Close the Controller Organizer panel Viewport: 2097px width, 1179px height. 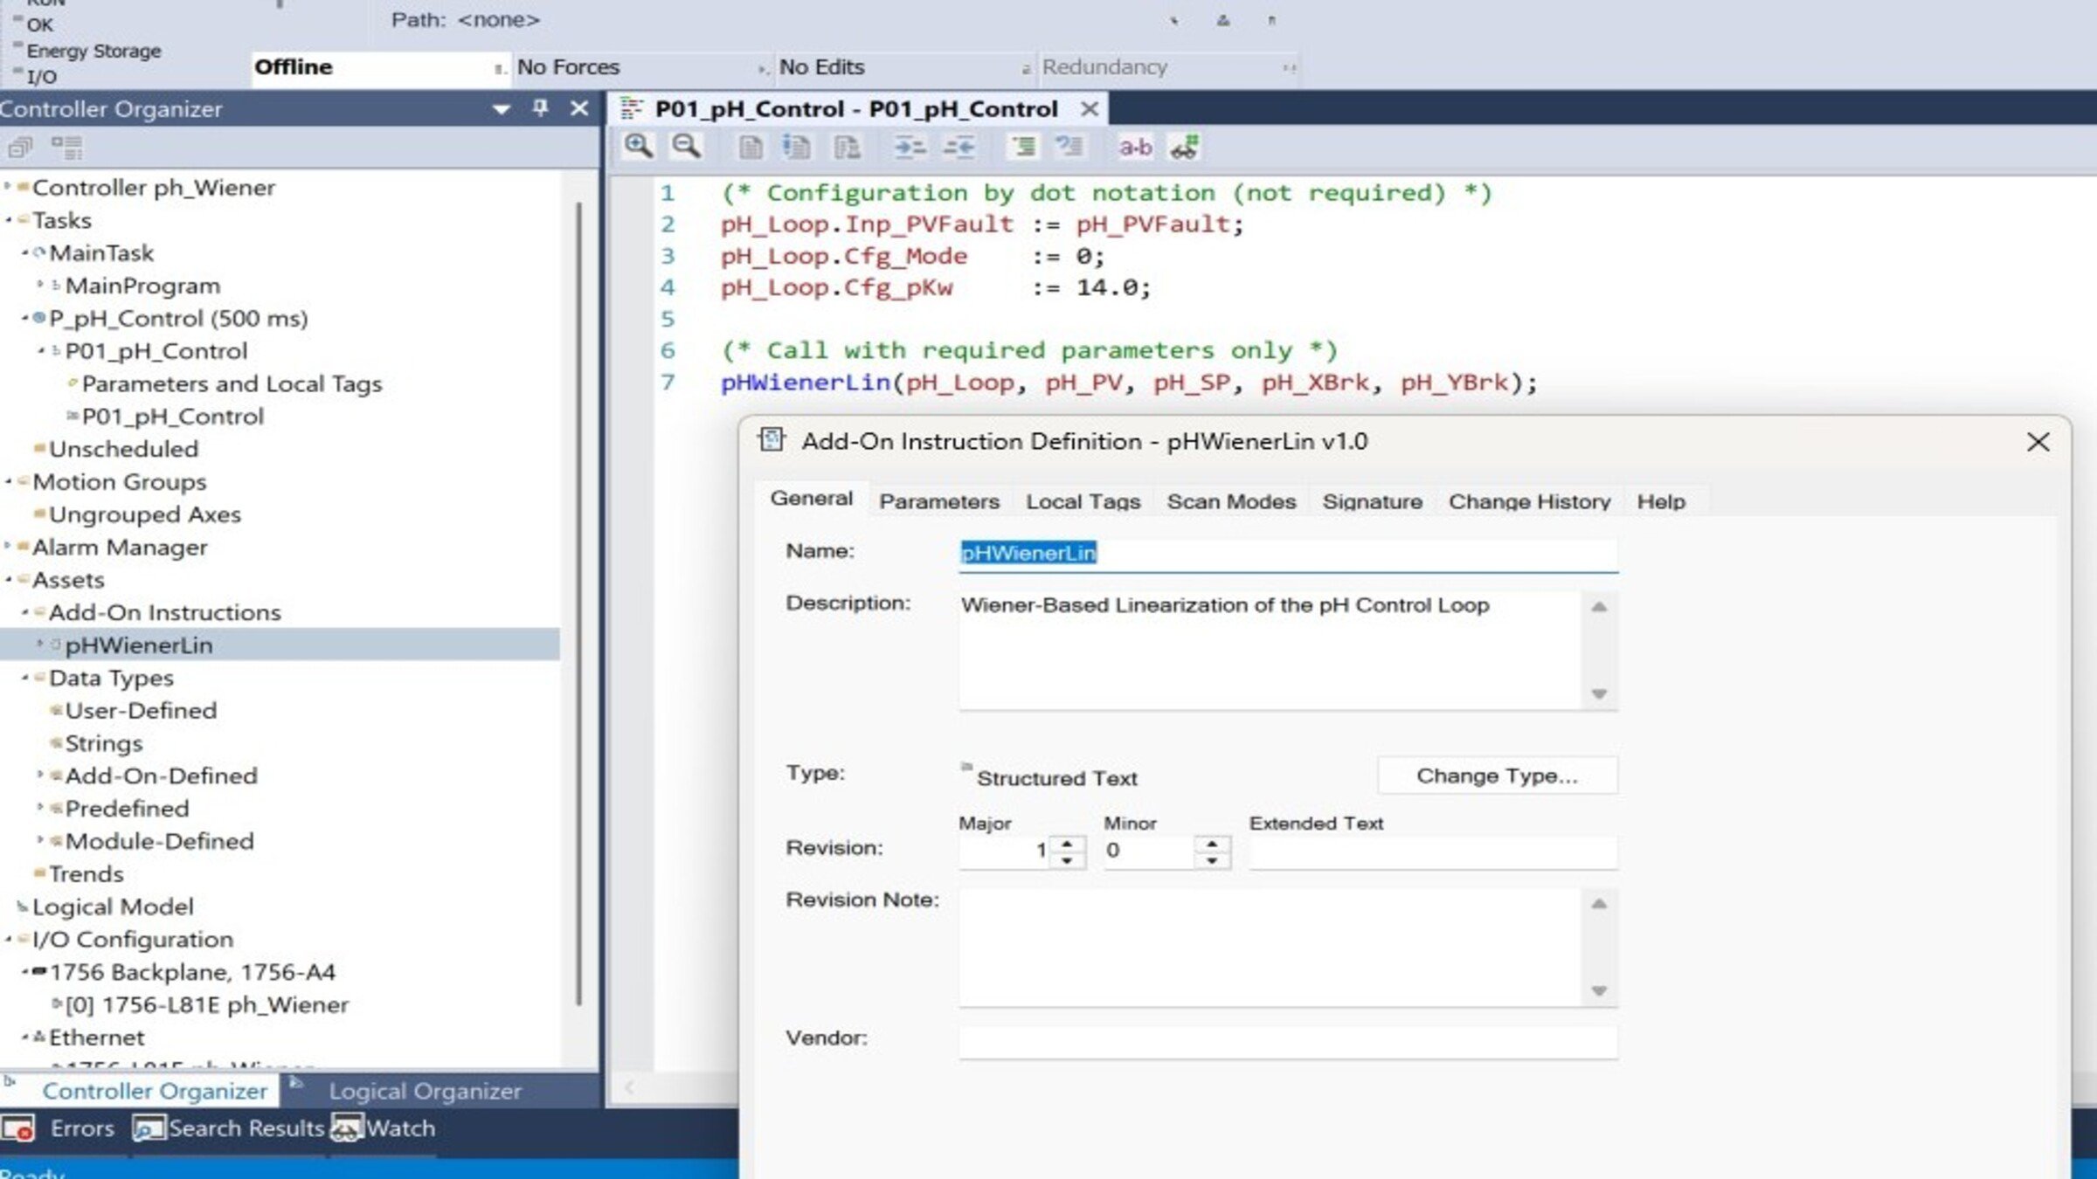[578, 108]
